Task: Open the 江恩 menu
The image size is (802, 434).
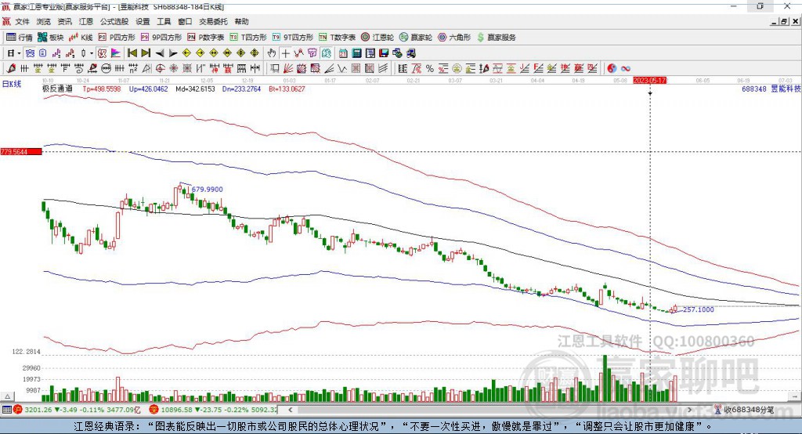Action: [86, 21]
